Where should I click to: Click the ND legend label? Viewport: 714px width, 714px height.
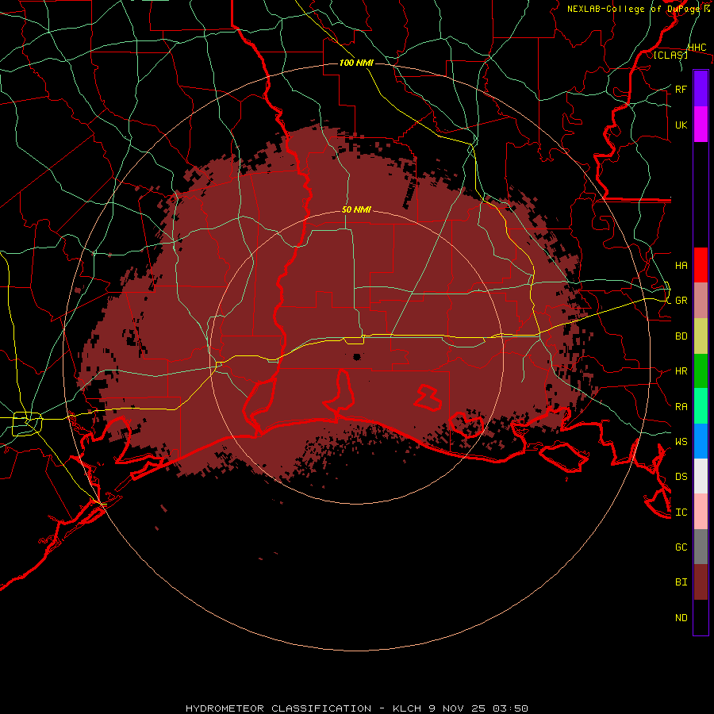[681, 618]
